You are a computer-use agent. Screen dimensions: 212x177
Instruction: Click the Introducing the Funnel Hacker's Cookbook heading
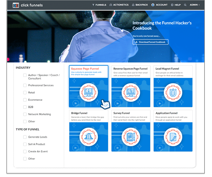click(x=162, y=26)
